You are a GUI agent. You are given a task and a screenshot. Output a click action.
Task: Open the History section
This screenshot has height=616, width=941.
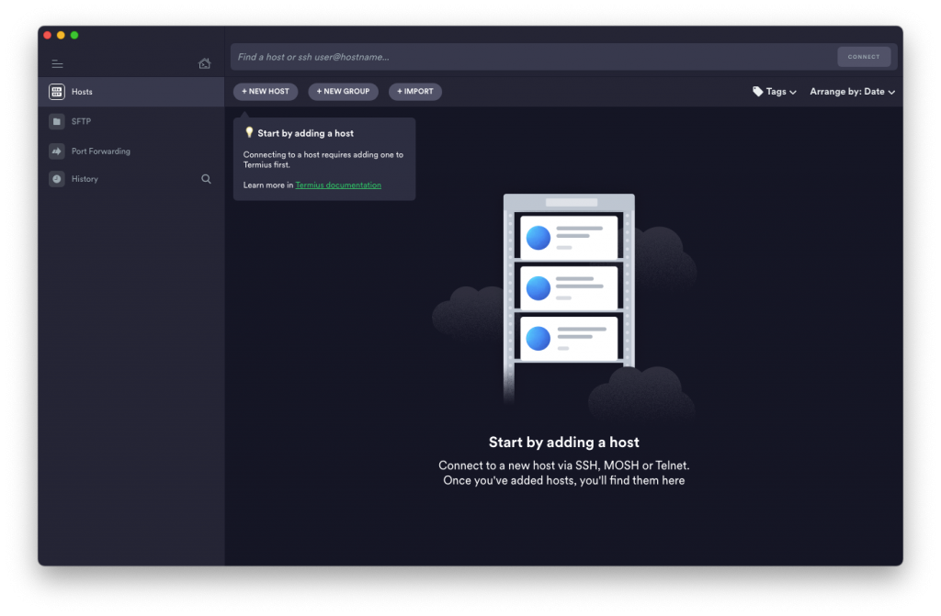point(120,179)
